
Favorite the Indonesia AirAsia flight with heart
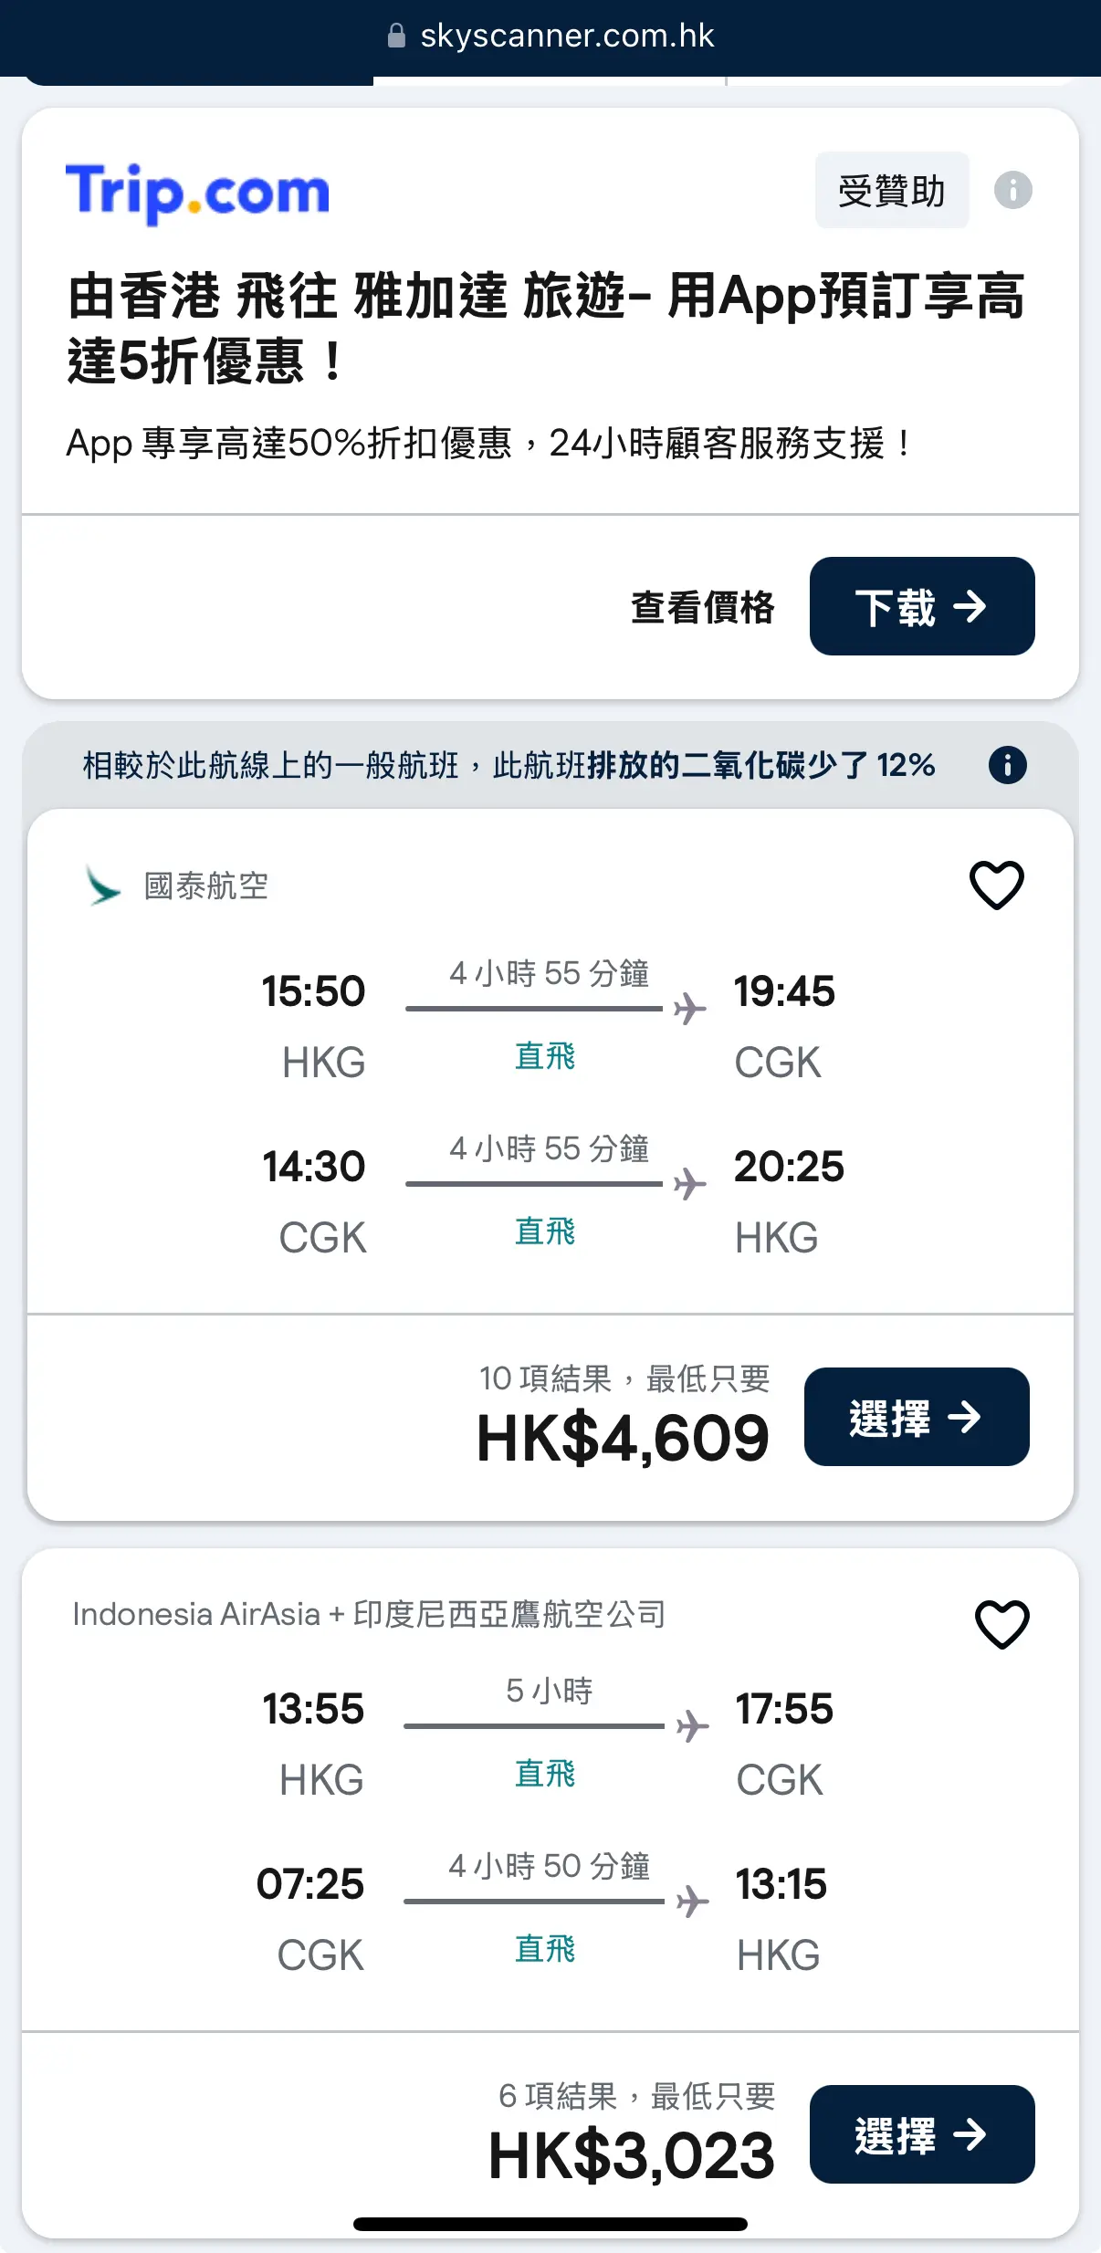pyautogui.click(x=1001, y=1624)
